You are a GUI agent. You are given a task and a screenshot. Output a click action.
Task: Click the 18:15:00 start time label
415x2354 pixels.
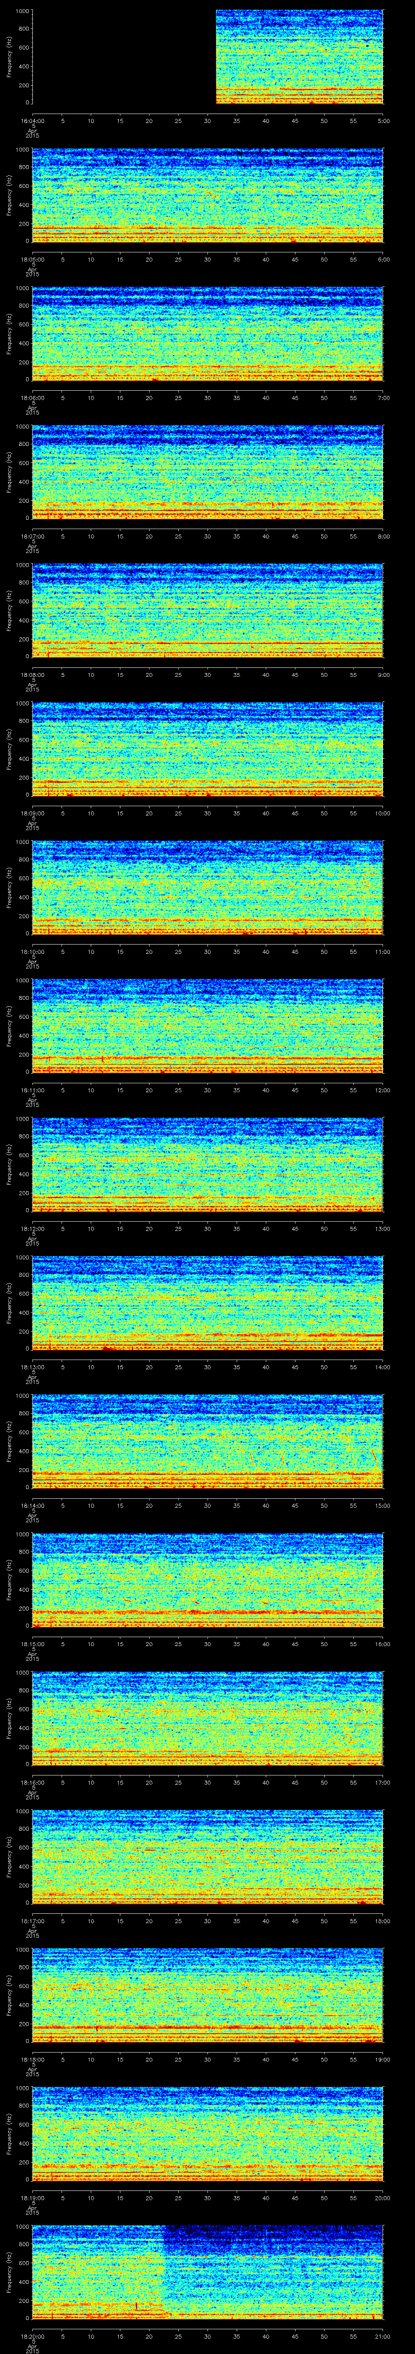(x=32, y=1644)
